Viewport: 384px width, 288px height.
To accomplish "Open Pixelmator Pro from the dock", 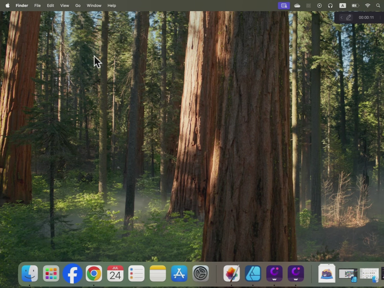I will click(x=231, y=274).
